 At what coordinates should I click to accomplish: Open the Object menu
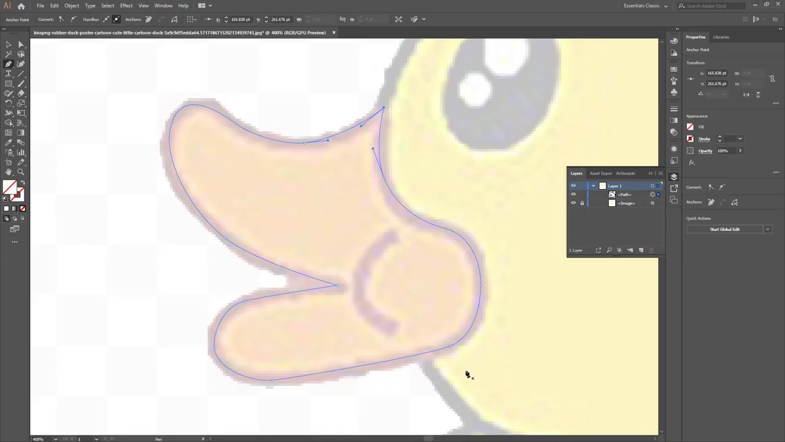pos(72,6)
